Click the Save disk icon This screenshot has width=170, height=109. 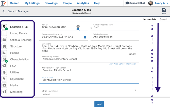coord(164,10)
